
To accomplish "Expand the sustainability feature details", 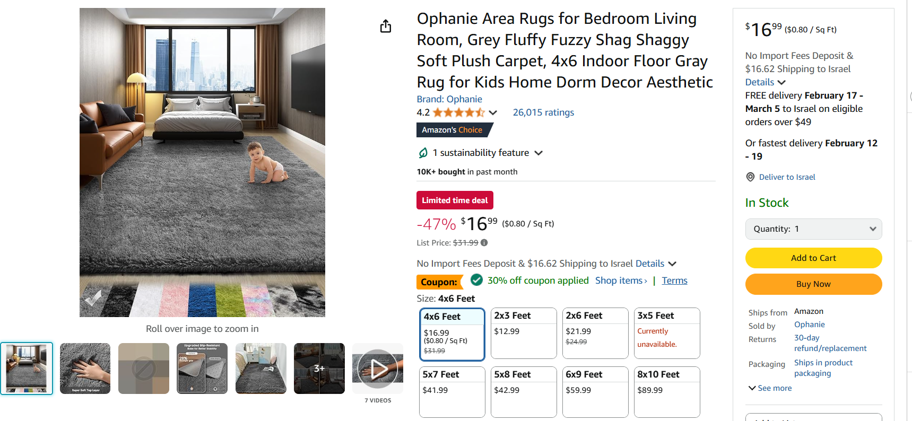I will [x=538, y=153].
